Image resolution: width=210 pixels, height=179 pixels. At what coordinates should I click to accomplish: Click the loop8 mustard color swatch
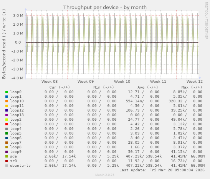coord(7,147)
